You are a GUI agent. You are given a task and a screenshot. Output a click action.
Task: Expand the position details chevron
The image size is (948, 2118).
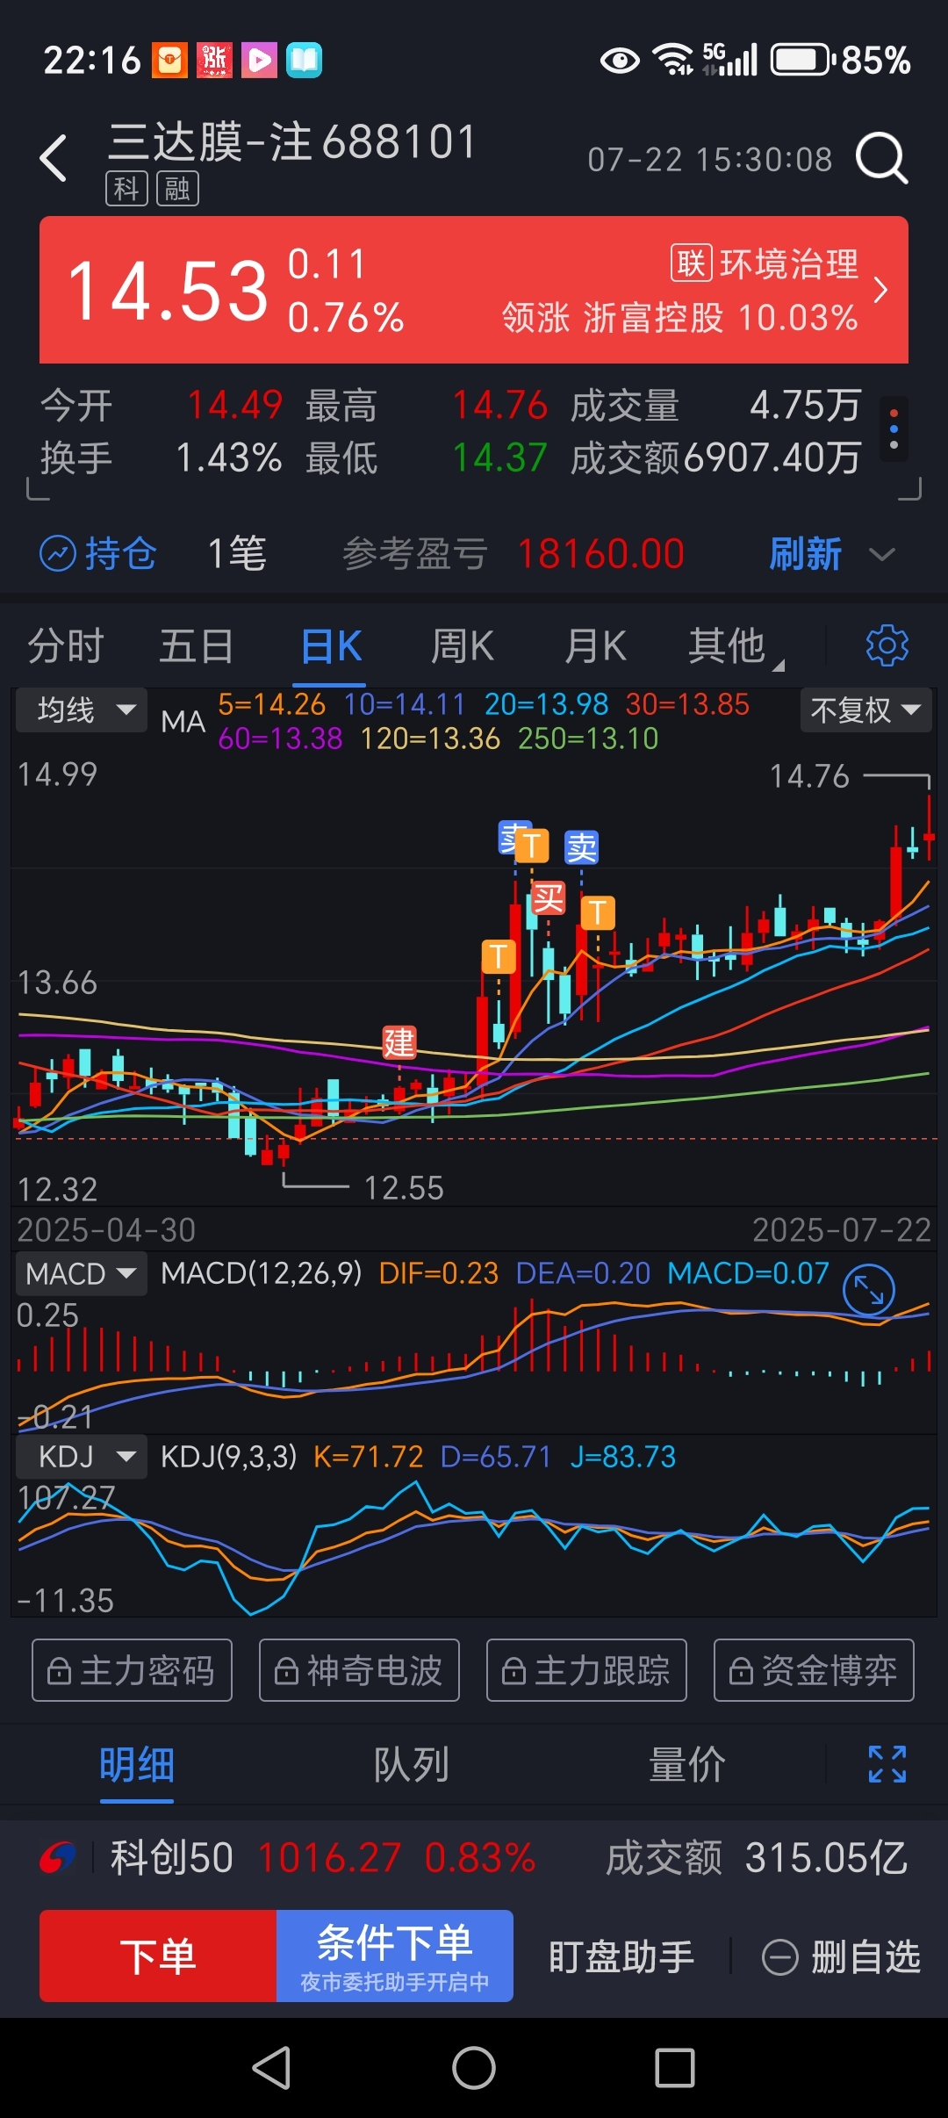pos(881,554)
